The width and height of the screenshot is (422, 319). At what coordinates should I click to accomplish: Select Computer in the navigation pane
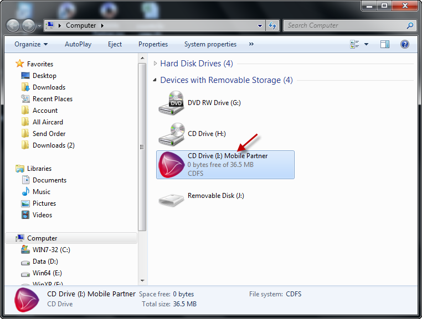pos(71,238)
